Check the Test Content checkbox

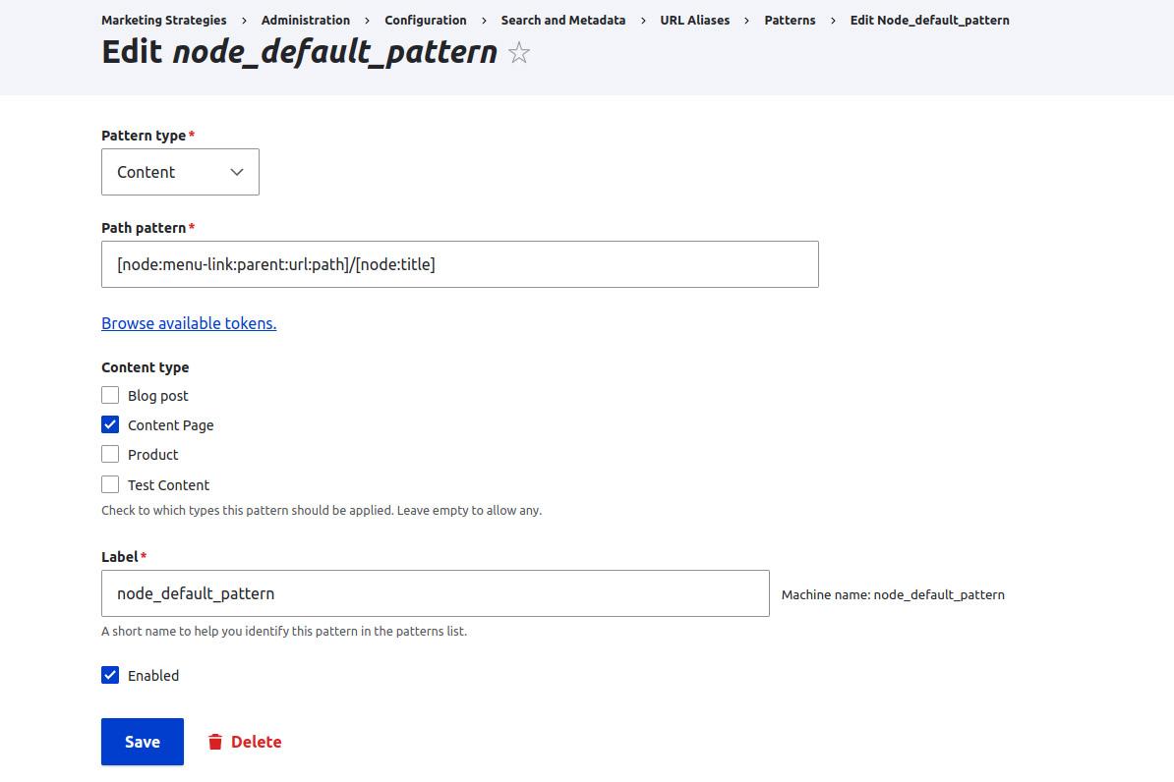pos(110,484)
